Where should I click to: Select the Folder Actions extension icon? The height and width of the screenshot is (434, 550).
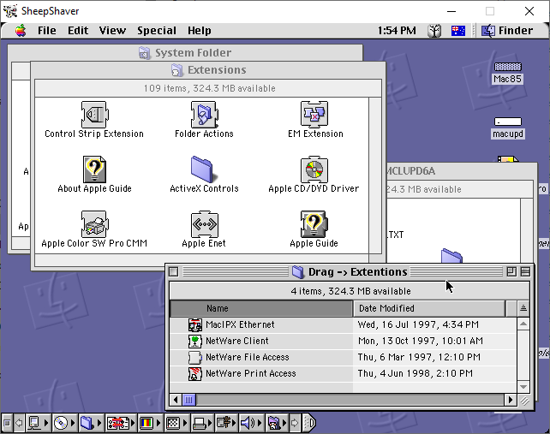coord(205,115)
